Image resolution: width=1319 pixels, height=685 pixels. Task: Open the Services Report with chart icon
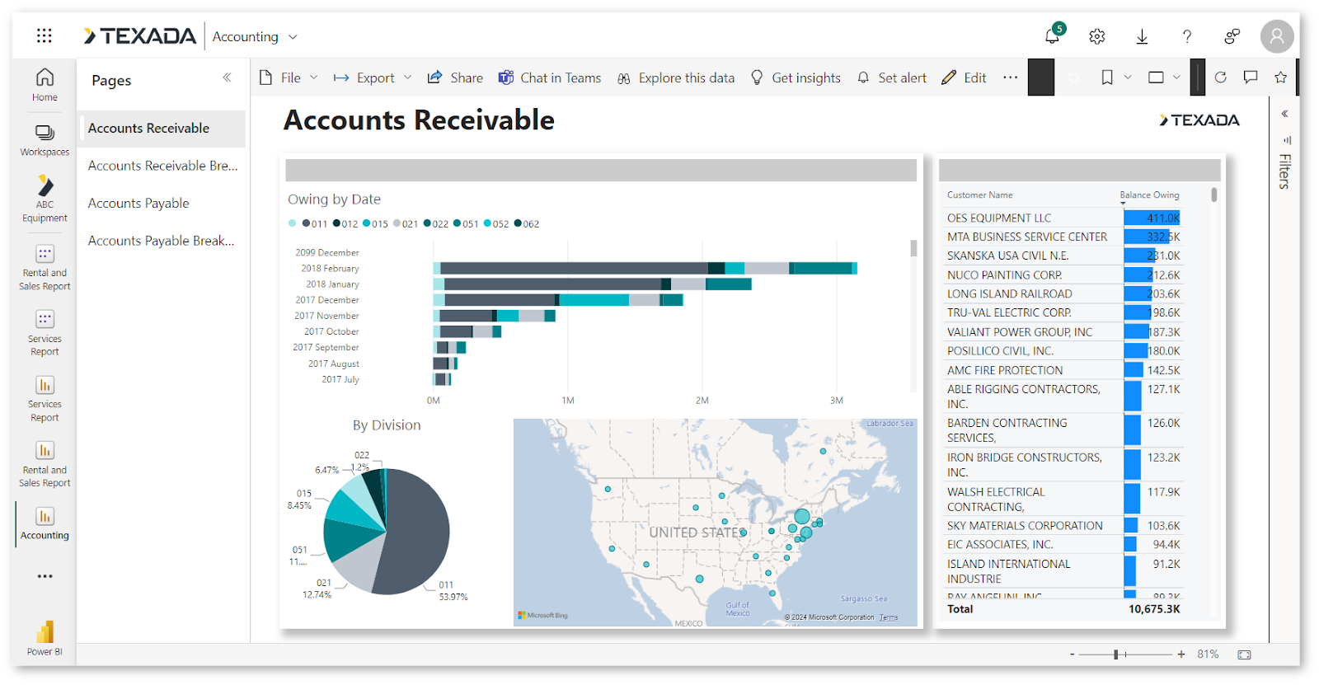click(45, 399)
